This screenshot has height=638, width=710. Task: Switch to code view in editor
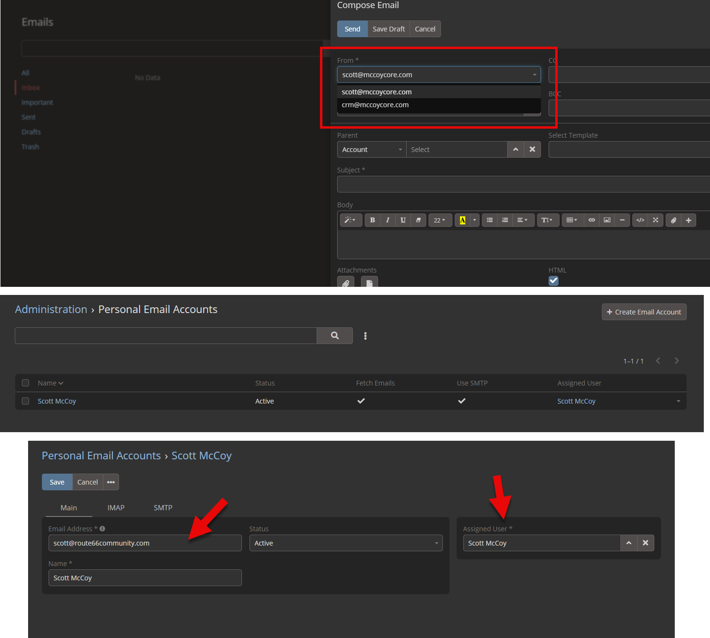click(x=640, y=220)
